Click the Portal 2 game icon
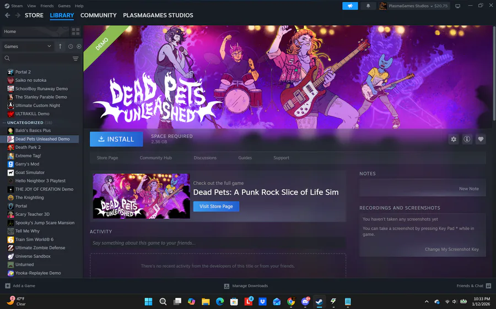 (10, 72)
